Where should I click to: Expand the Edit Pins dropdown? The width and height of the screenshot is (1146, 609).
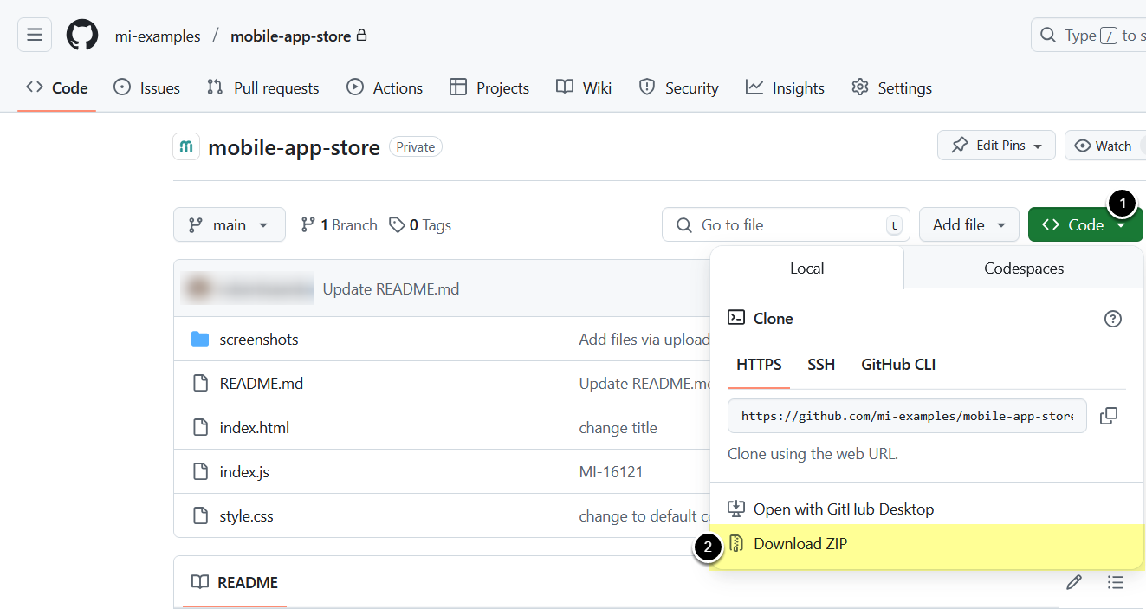coord(996,146)
